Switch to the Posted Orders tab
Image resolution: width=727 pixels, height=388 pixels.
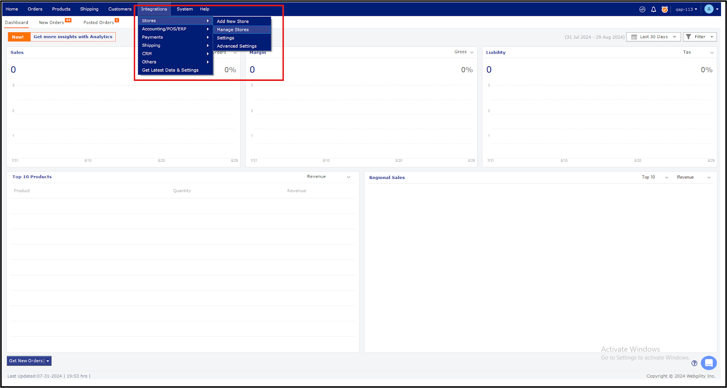point(99,22)
